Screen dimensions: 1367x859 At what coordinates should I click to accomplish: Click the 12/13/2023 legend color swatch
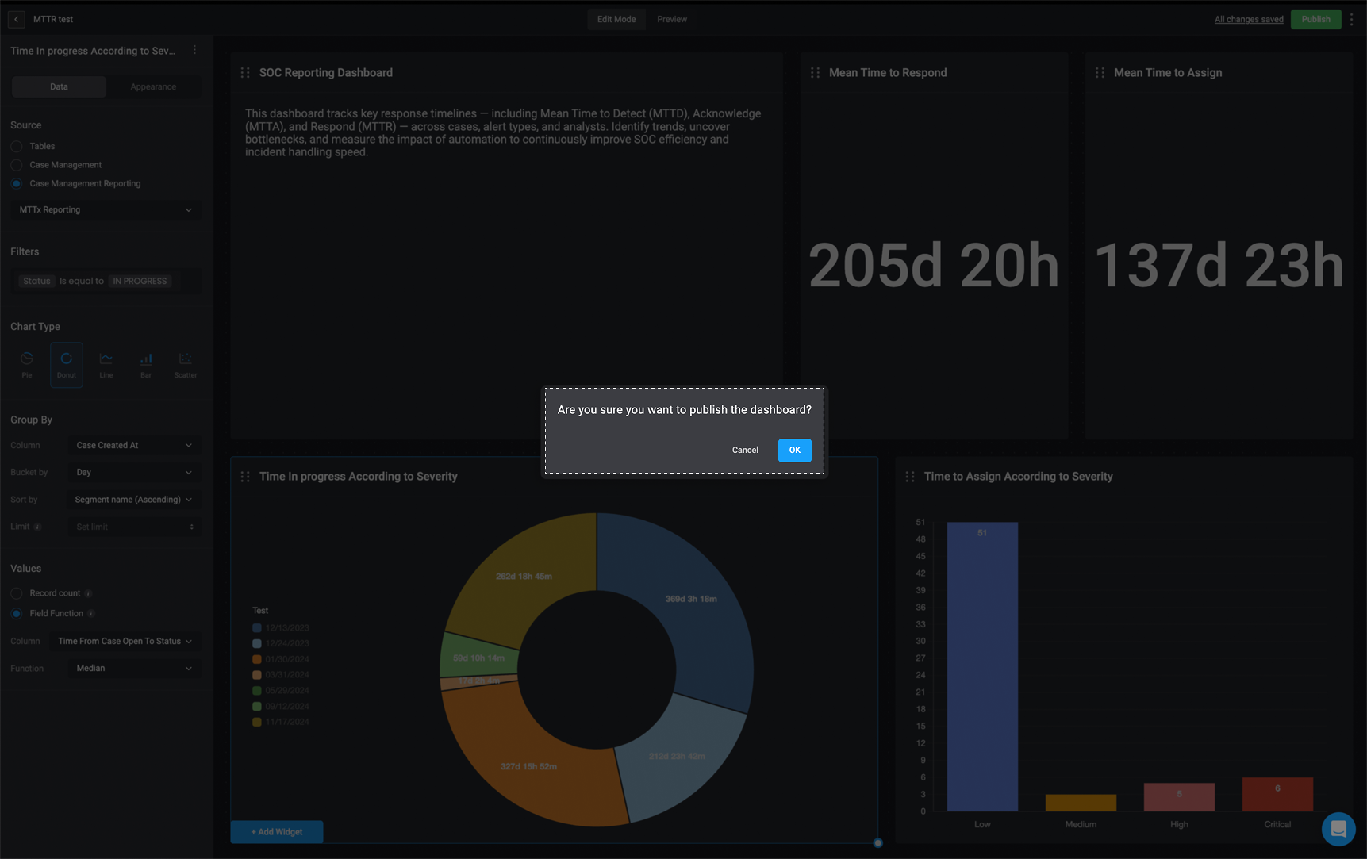click(x=257, y=627)
